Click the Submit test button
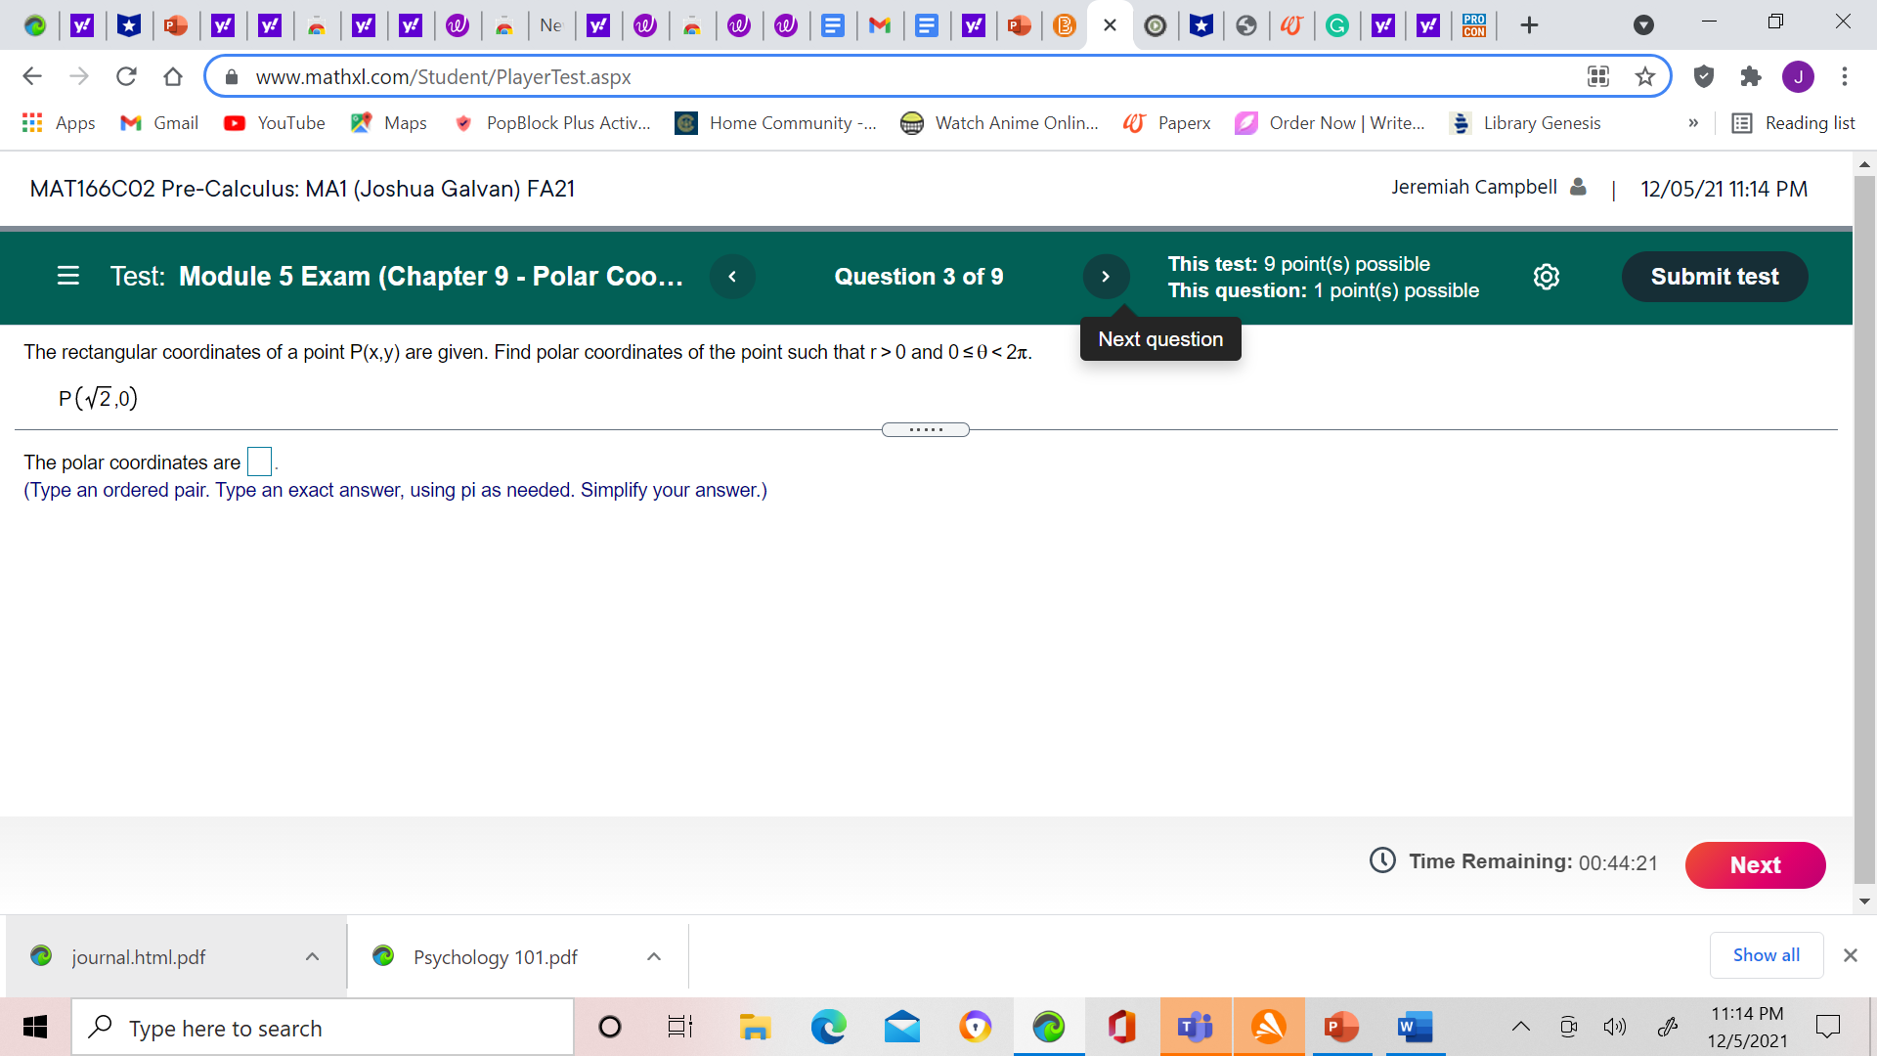The height and width of the screenshot is (1056, 1877). coord(1714,277)
